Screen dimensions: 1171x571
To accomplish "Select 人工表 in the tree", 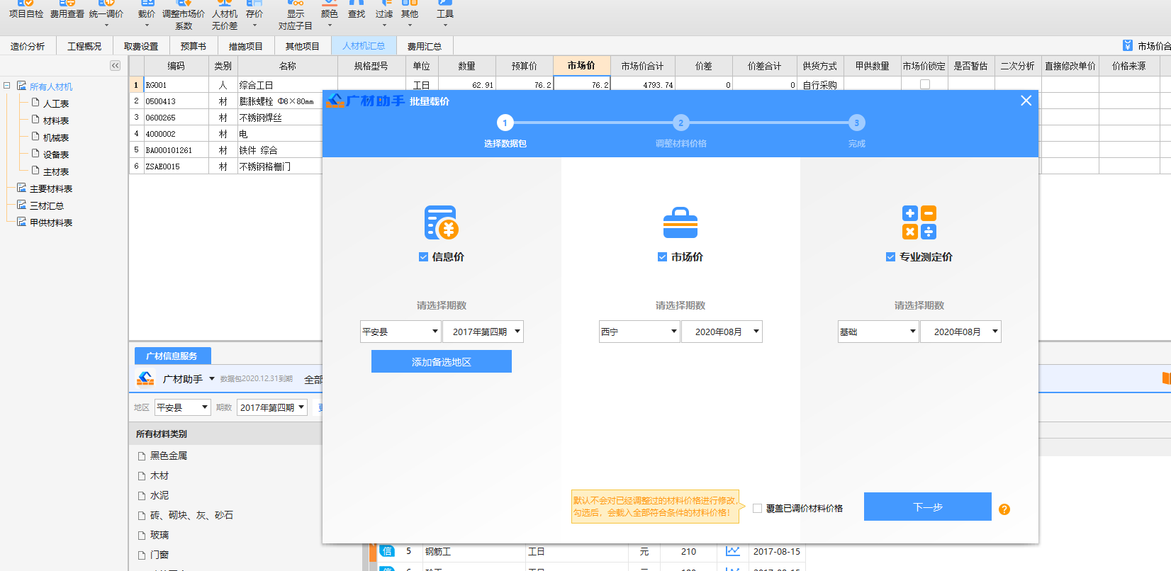I will (x=56, y=103).
